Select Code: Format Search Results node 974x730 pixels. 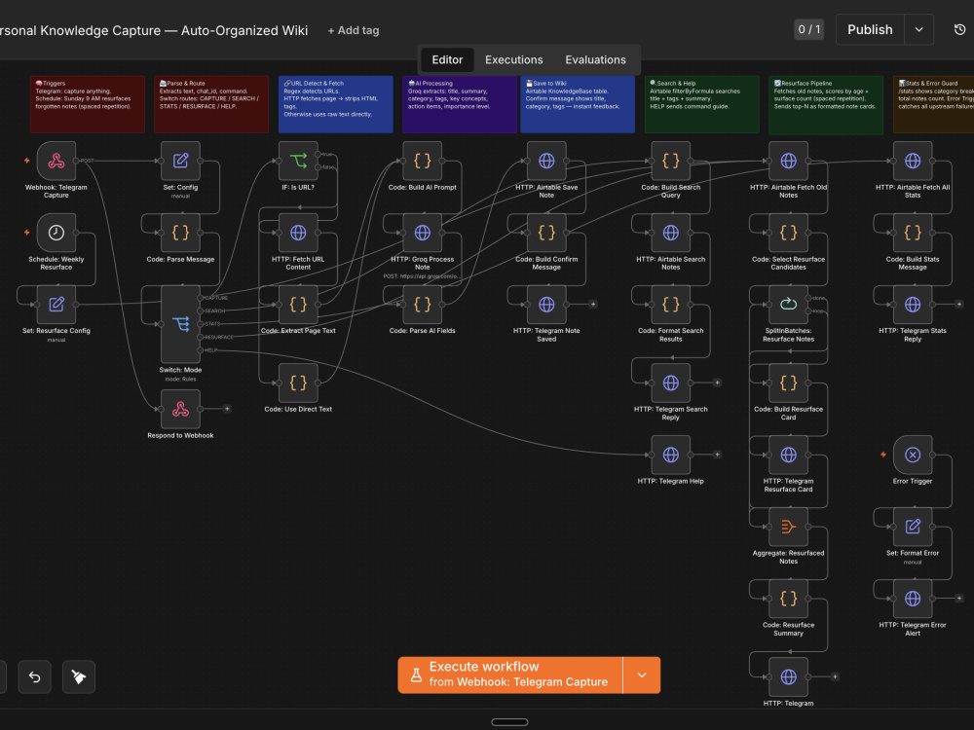point(671,304)
